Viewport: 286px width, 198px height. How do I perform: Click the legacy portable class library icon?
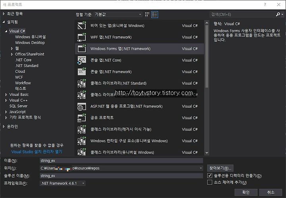point(82,129)
